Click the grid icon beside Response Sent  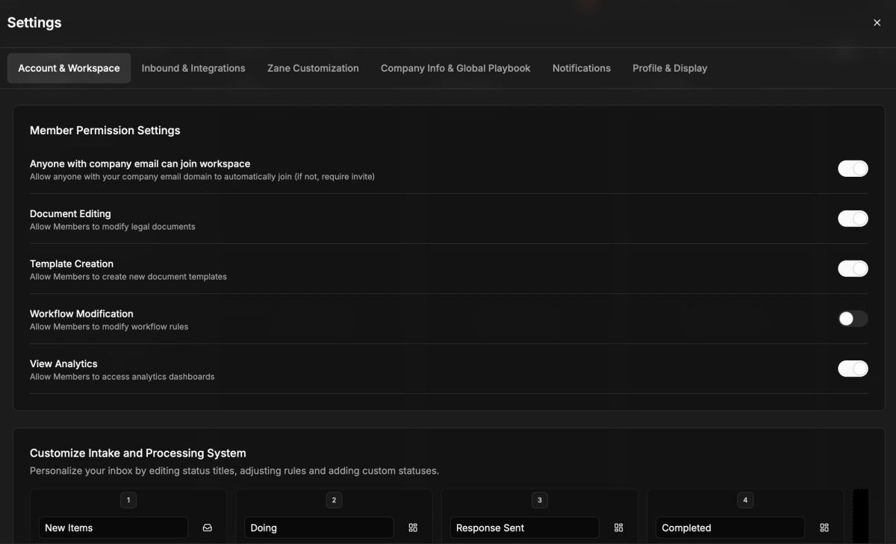[618, 528]
